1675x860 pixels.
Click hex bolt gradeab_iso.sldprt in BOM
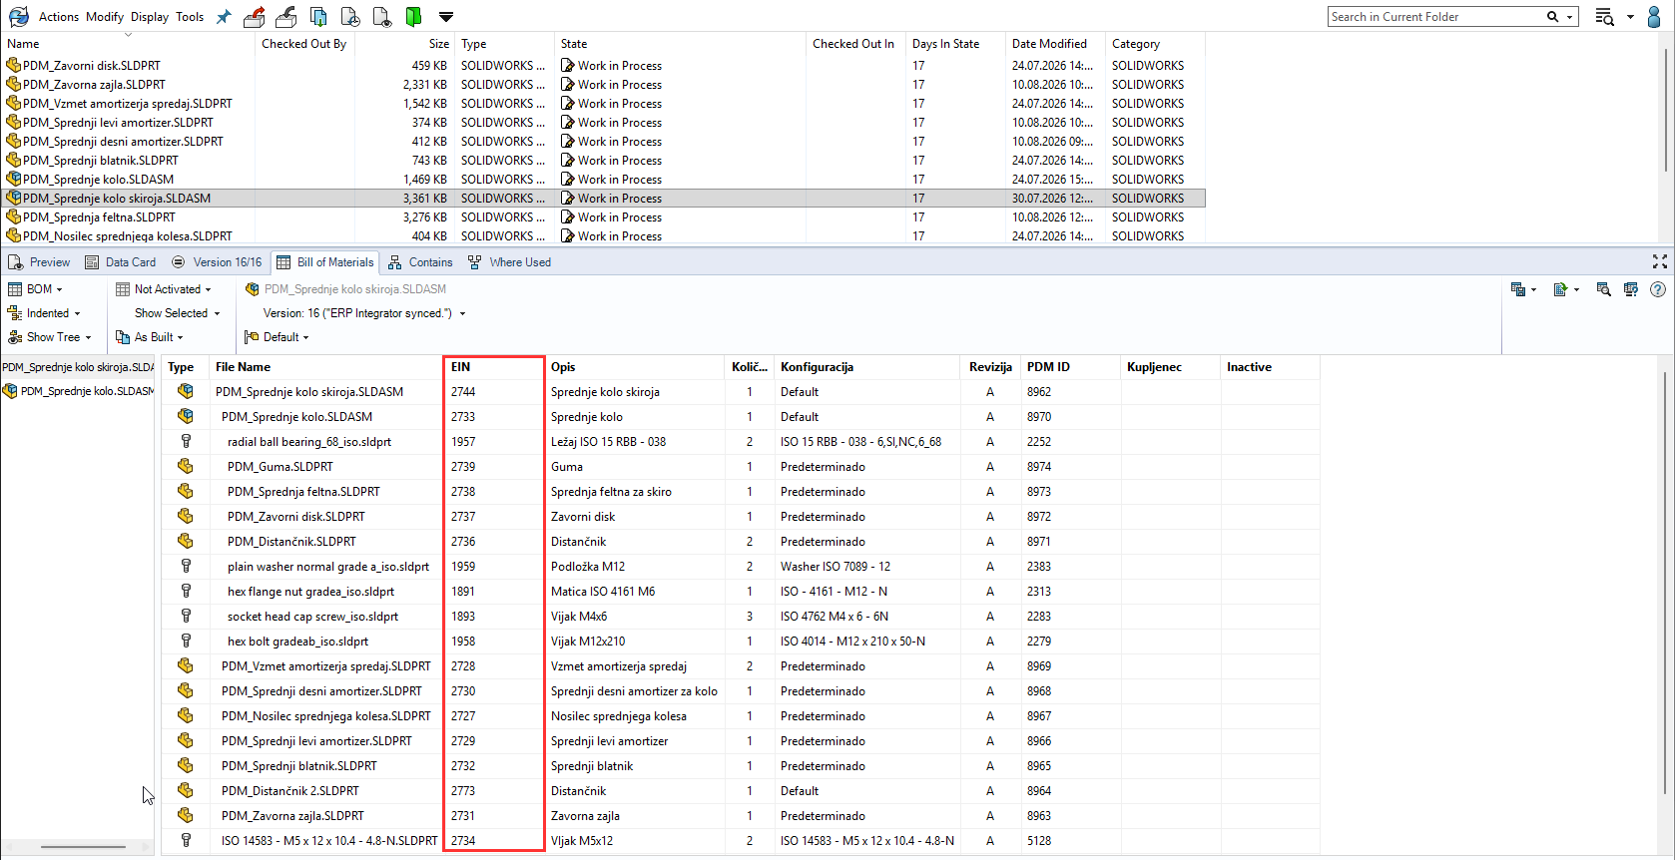(297, 642)
